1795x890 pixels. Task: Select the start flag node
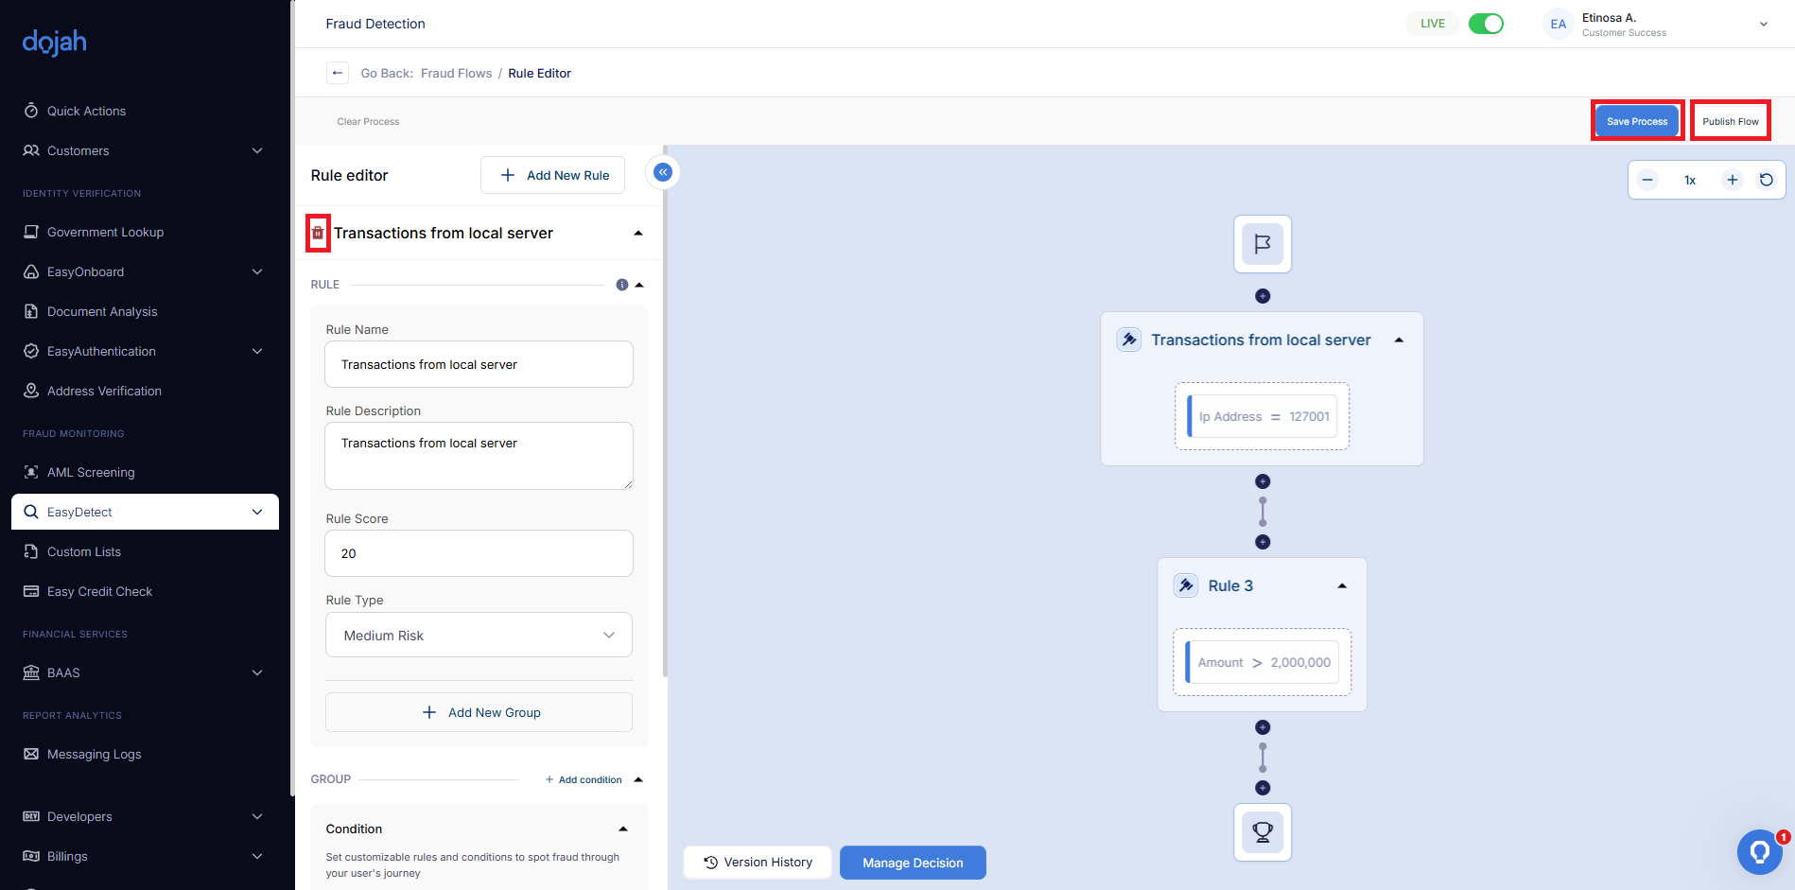1263,244
